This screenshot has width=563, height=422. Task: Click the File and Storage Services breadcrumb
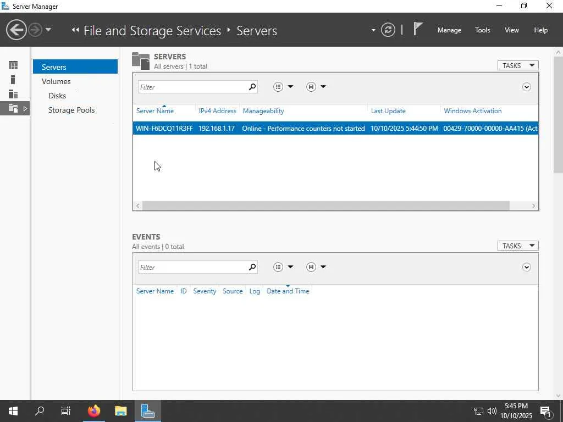coord(152,31)
